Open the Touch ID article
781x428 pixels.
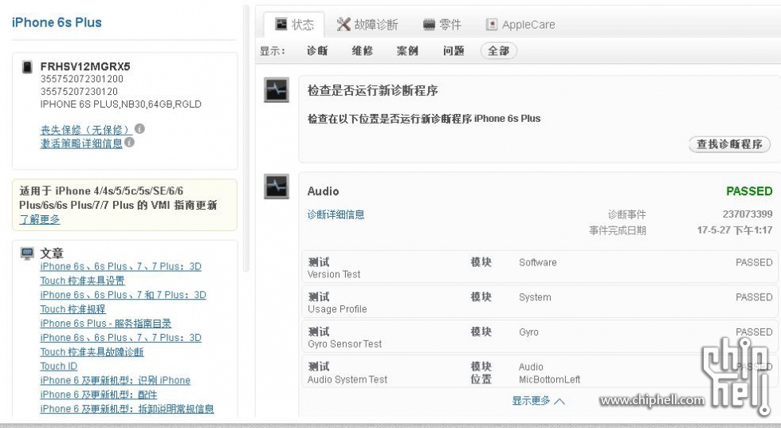coord(59,366)
